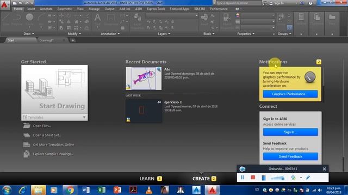Open the Manage ribbon tab
Viewport: 348px width, 195px height.
tap(94, 9)
